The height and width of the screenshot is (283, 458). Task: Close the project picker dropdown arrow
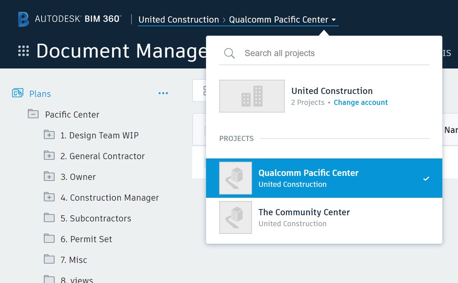click(334, 20)
